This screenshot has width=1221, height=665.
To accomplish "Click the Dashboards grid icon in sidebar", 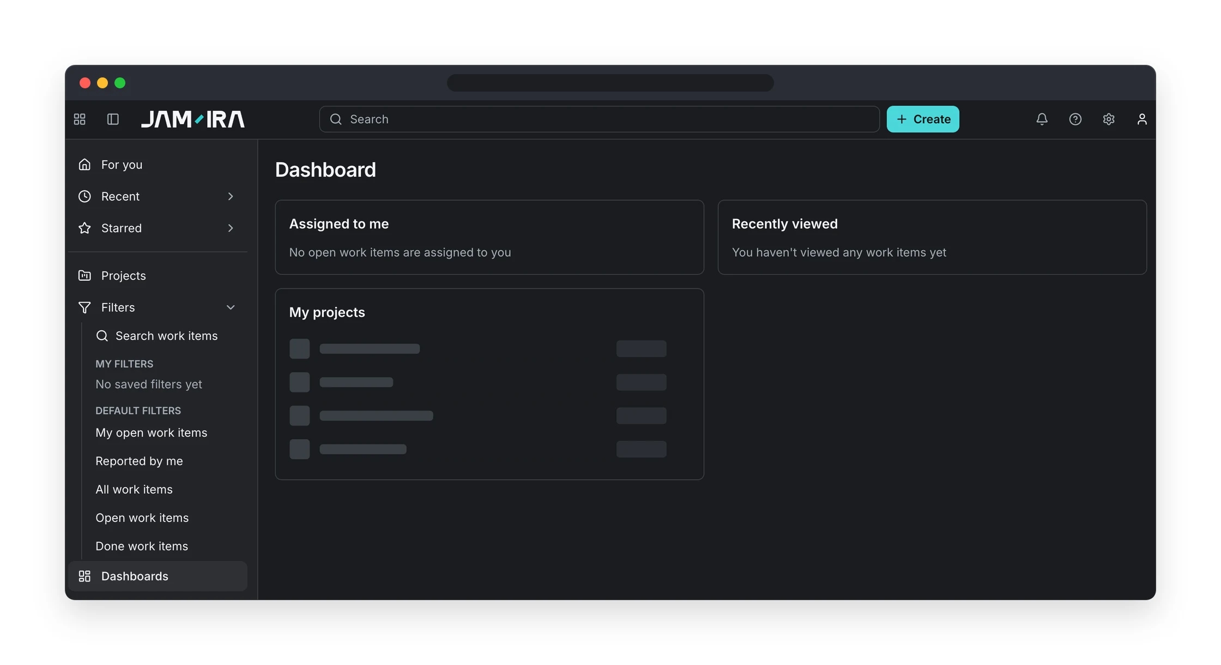I will [84, 576].
